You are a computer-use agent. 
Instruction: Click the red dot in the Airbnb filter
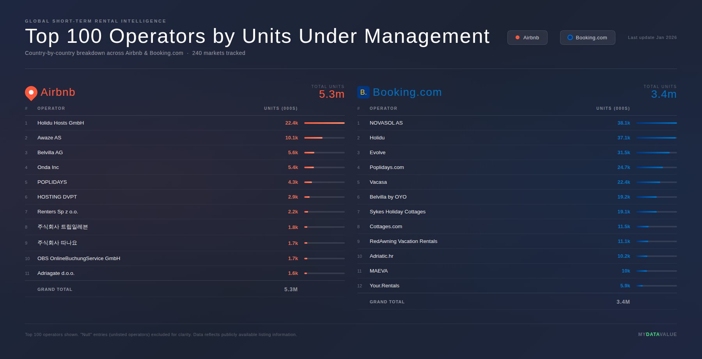click(518, 38)
